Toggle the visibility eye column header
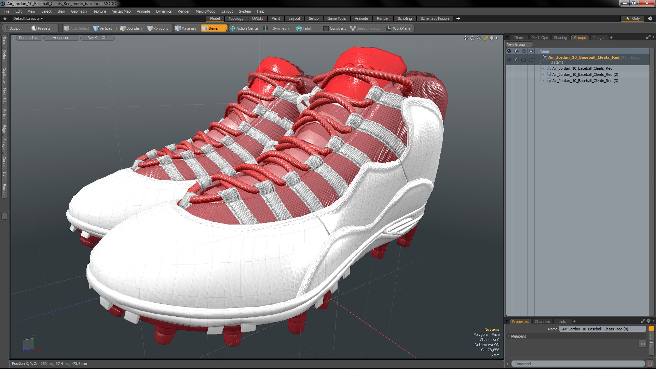656x369 pixels. click(x=509, y=51)
